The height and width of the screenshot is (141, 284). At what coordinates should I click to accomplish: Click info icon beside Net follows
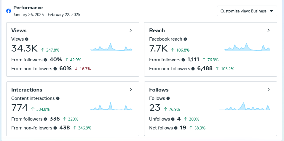[176, 128]
